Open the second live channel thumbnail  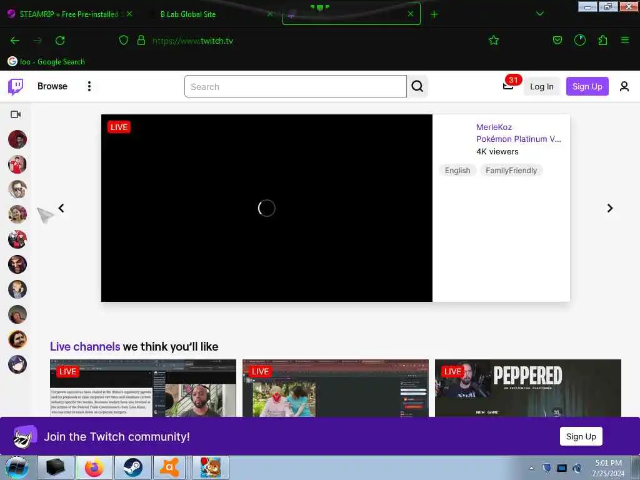(336, 388)
